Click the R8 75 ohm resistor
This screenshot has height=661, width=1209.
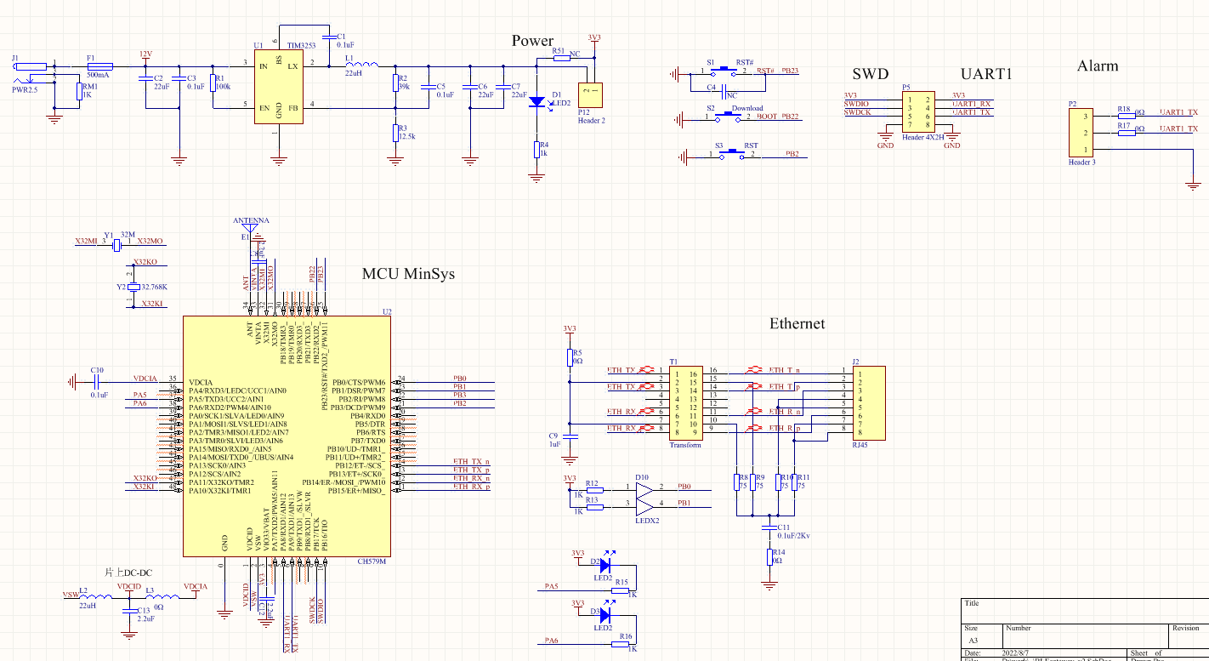tap(735, 482)
